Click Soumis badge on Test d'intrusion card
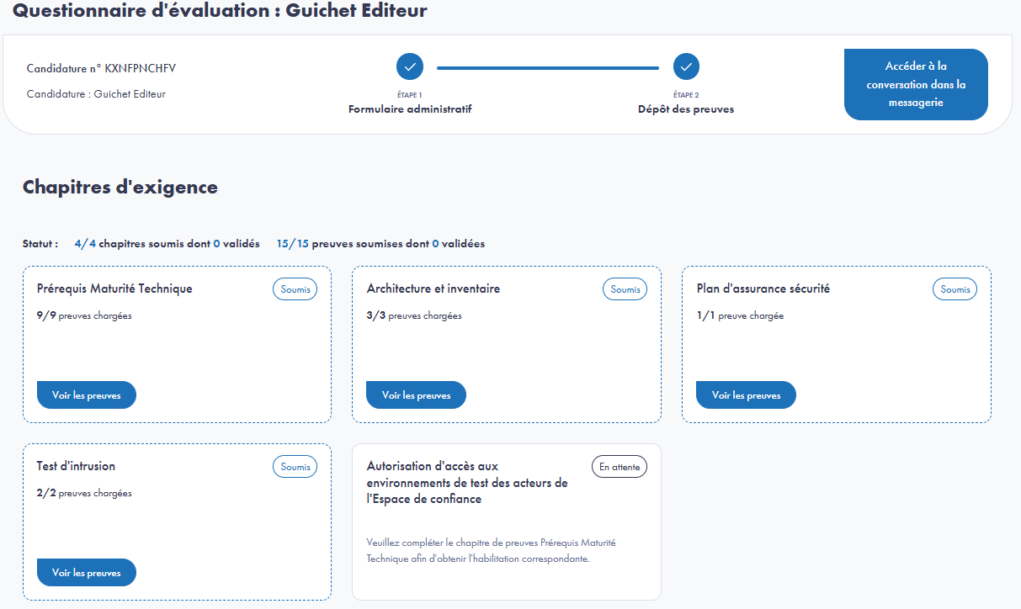Viewport: 1021px width, 609px height. [295, 467]
